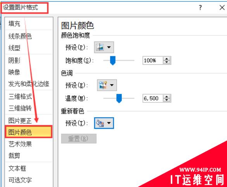Increase temperature with the up spinner arrow
The height and width of the screenshot is (187, 227).
[167, 97]
